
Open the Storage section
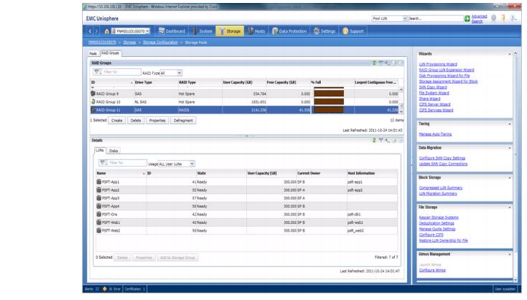230,31
